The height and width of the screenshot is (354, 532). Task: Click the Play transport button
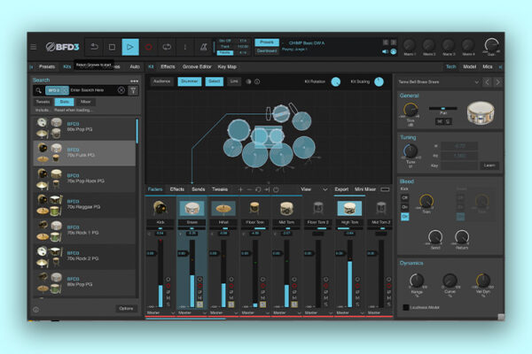click(130, 47)
